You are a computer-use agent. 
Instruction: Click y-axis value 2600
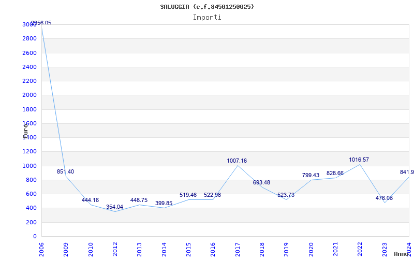(x=29, y=53)
